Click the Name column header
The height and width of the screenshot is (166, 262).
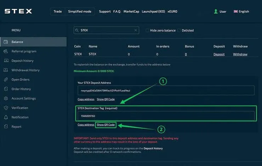(x=93, y=47)
